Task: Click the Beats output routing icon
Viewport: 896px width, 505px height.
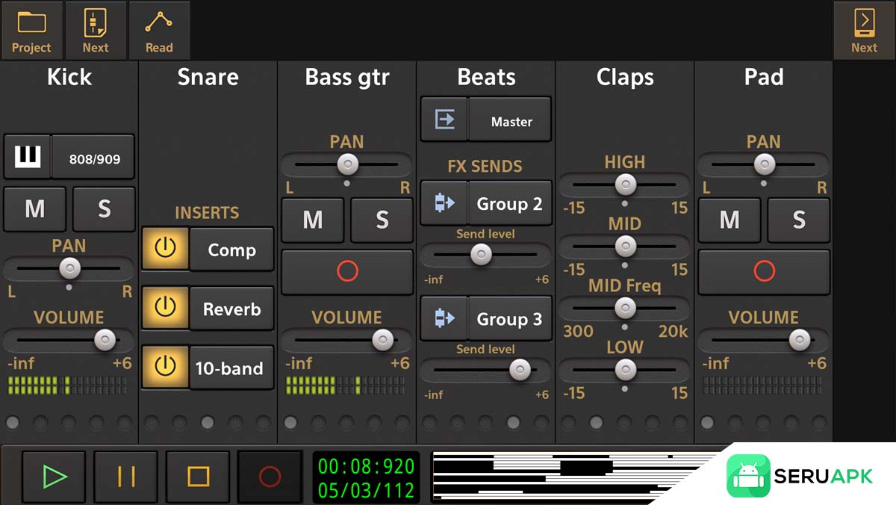Action: point(445,120)
